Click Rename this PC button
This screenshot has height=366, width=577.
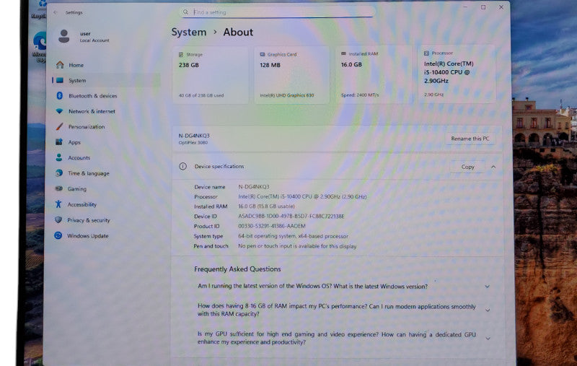tap(470, 139)
